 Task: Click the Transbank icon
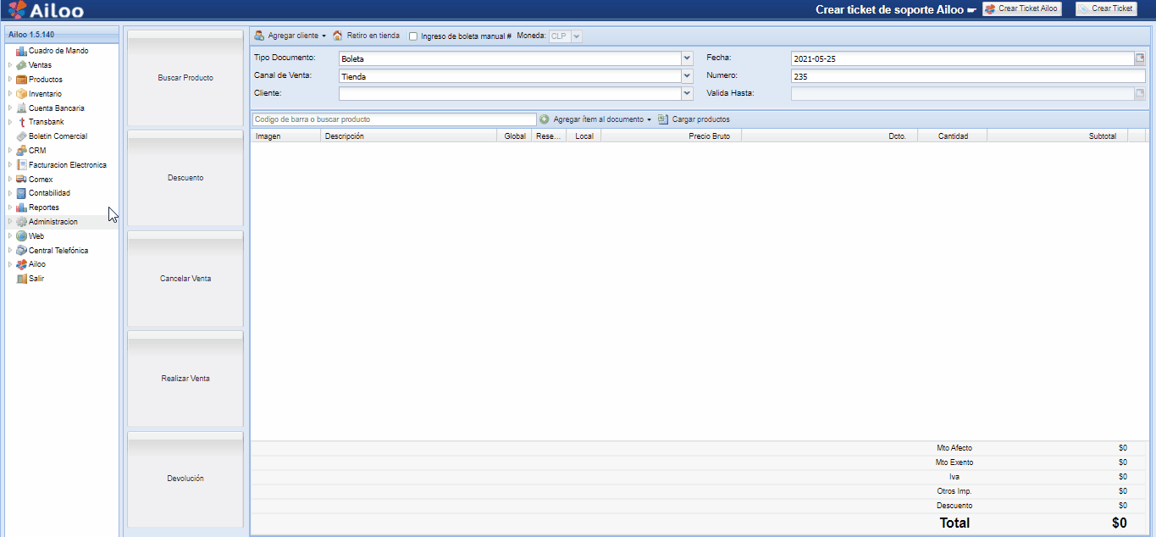(22, 122)
